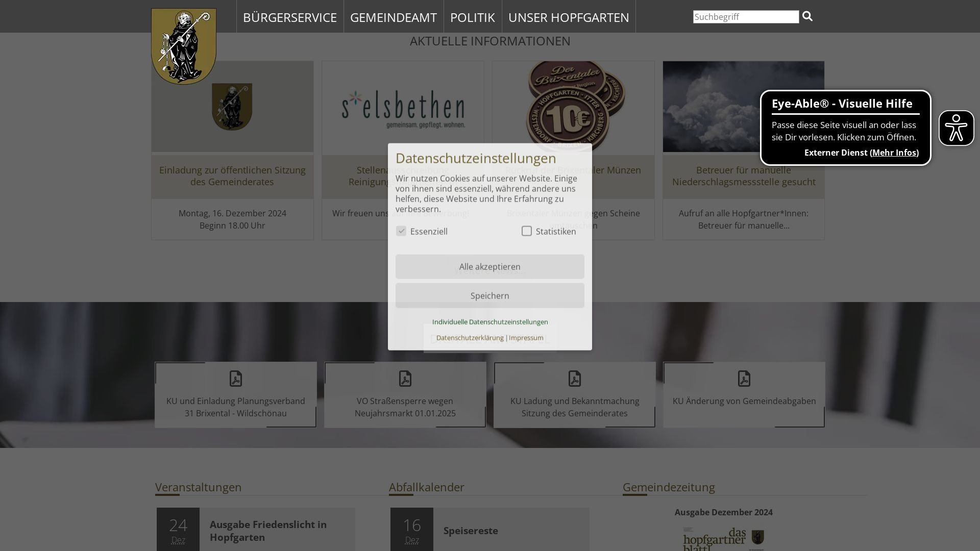Viewport: 980px width, 551px height.
Task: Click the search magnifier icon
Action: tap(807, 16)
